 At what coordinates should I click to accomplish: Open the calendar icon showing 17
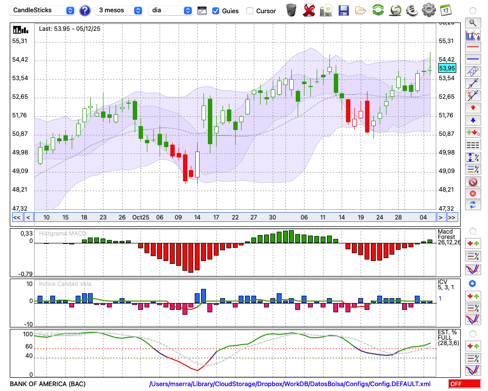pos(446,10)
